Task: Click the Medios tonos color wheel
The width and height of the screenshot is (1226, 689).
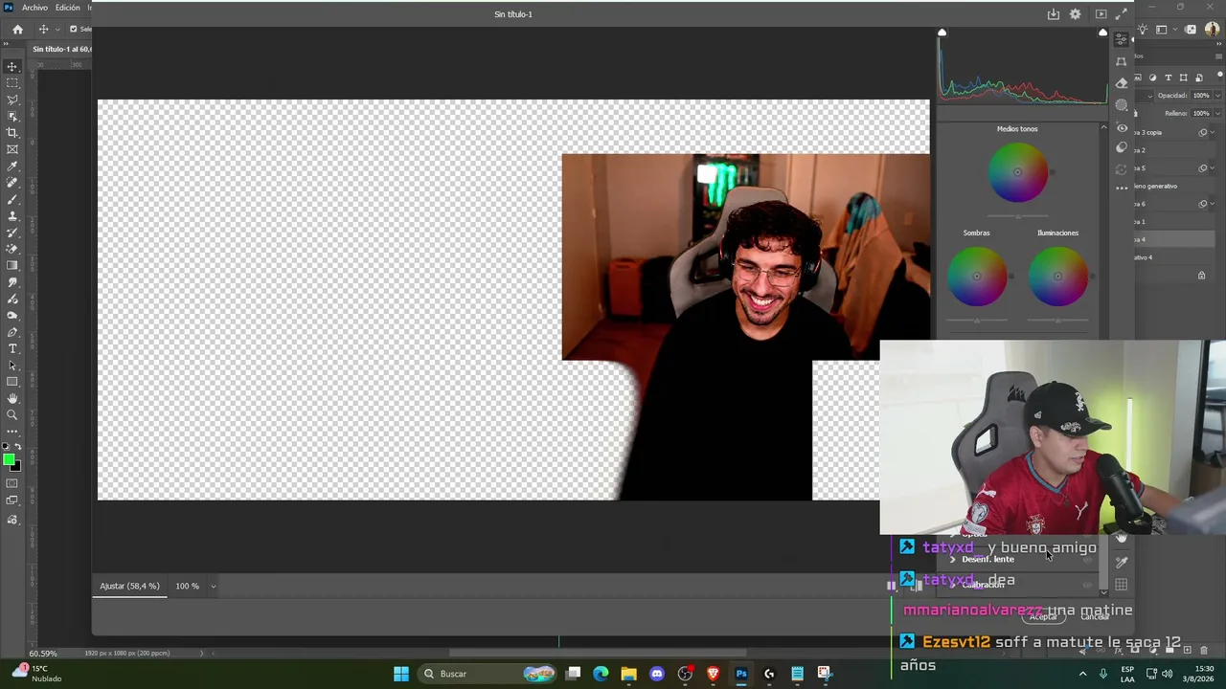Action: coord(1018,172)
